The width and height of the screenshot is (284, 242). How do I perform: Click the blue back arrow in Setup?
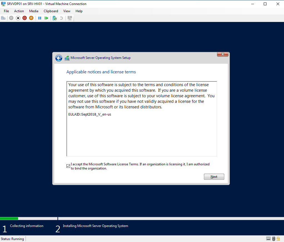pos(59,58)
